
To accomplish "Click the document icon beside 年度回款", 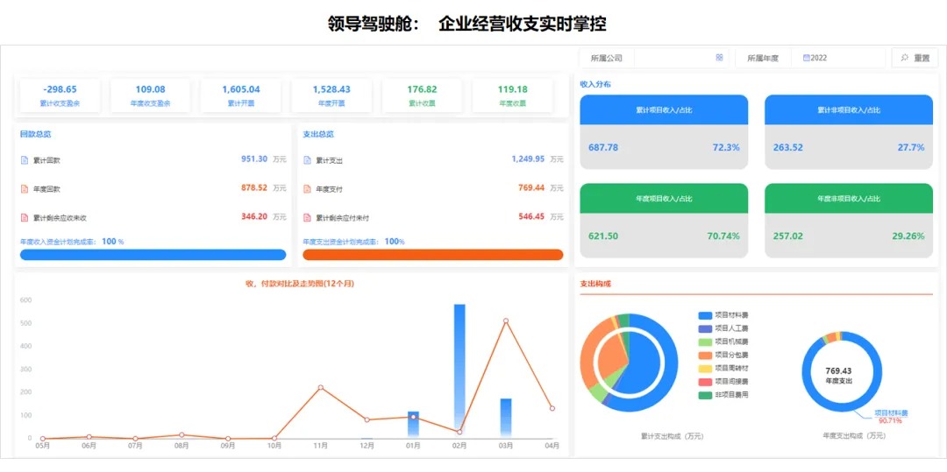I will coord(25,188).
